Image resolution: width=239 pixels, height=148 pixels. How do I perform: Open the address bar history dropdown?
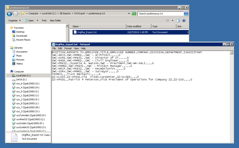129,14
